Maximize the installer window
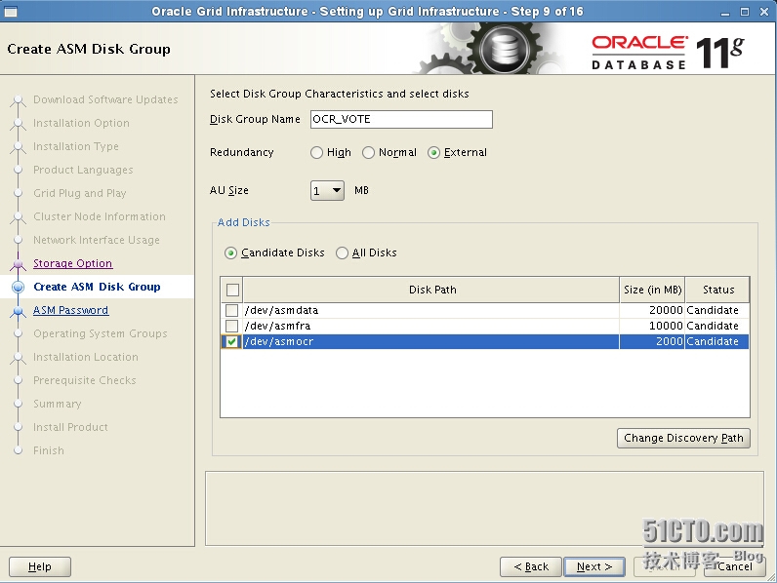The image size is (777, 583). 744,12
